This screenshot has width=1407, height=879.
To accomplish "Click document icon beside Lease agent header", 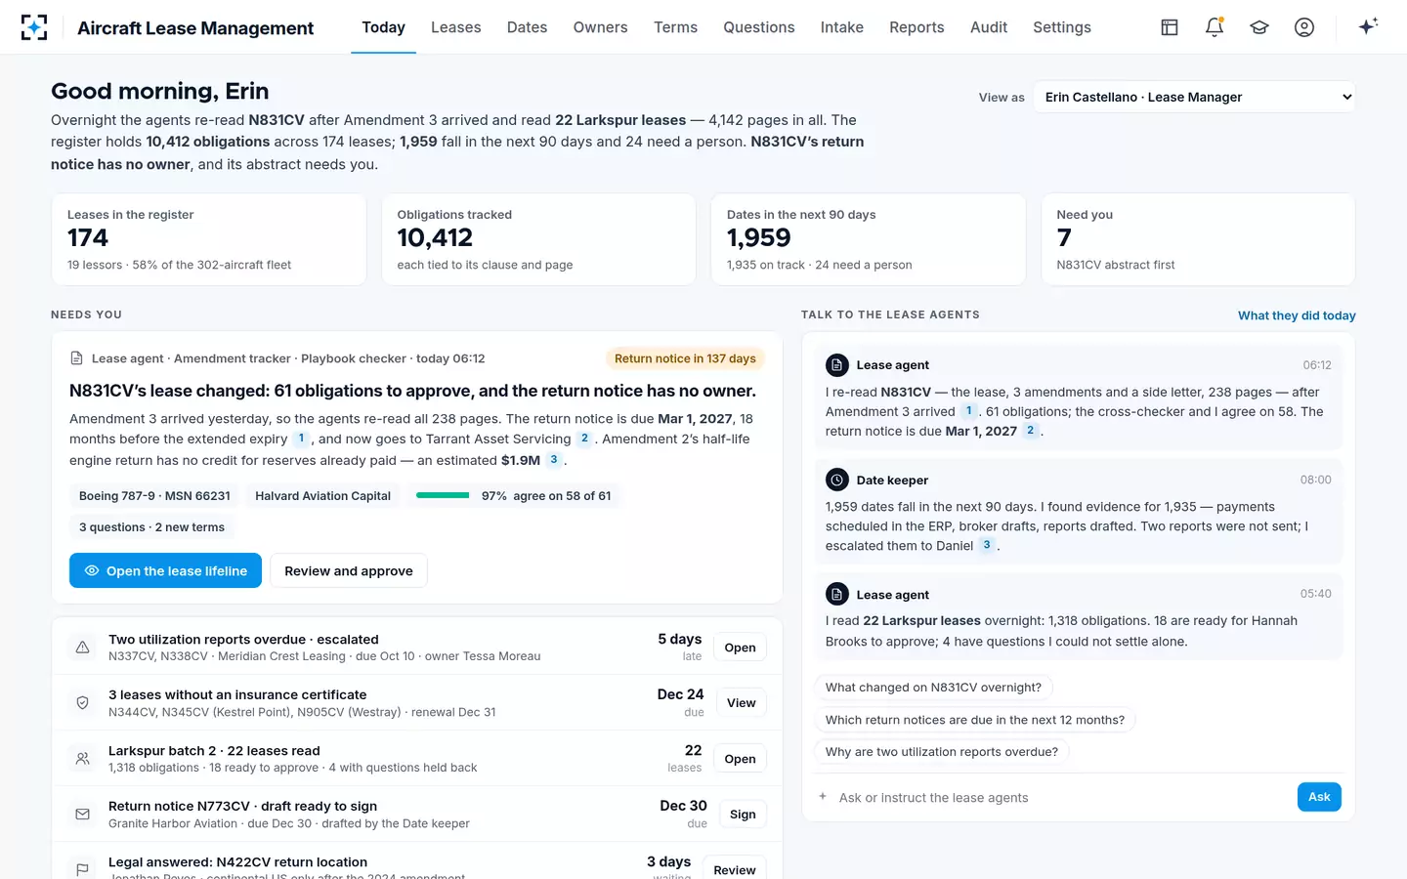I will (x=76, y=358).
